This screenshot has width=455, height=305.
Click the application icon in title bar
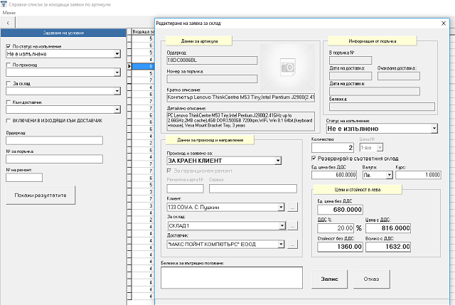[x=4, y=4]
